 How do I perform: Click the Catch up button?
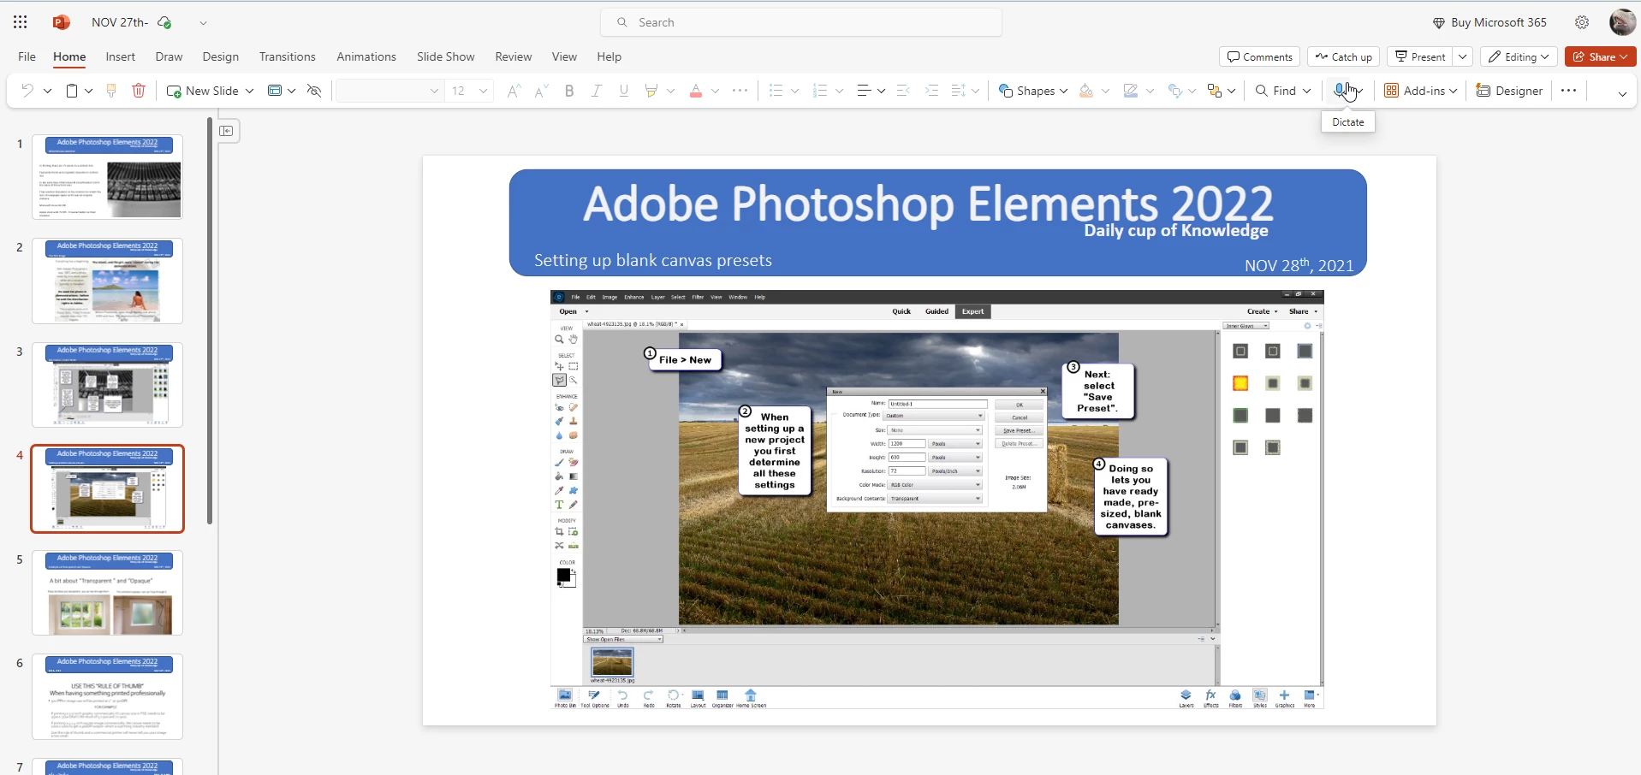(x=1344, y=56)
